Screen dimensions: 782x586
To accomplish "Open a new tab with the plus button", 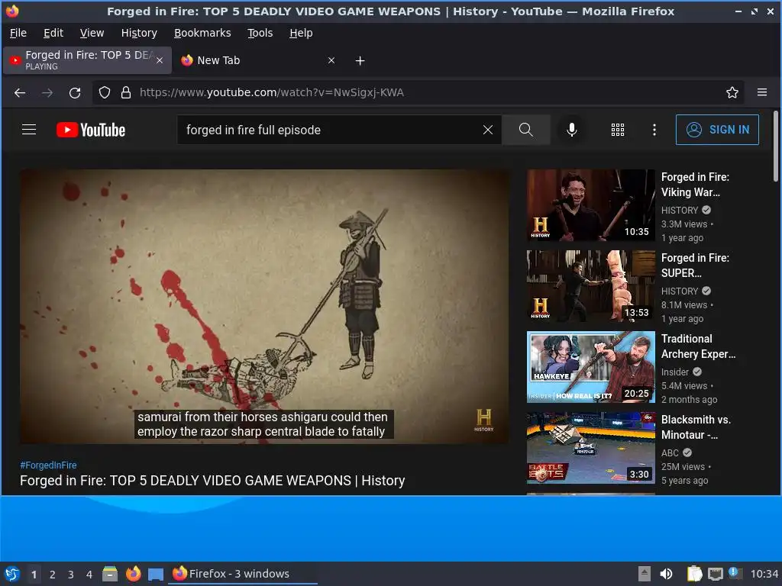I will (x=360, y=61).
